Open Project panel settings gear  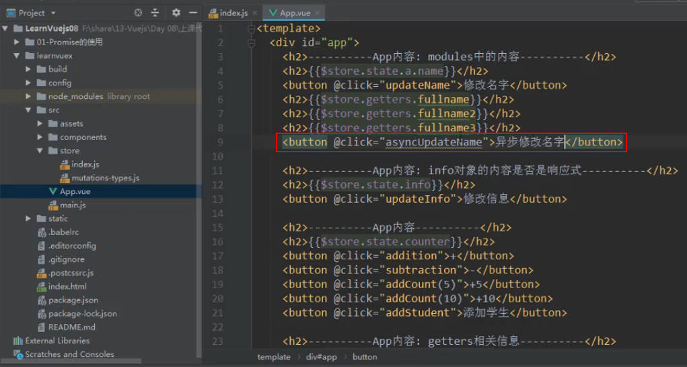pyautogui.click(x=176, y=13)
